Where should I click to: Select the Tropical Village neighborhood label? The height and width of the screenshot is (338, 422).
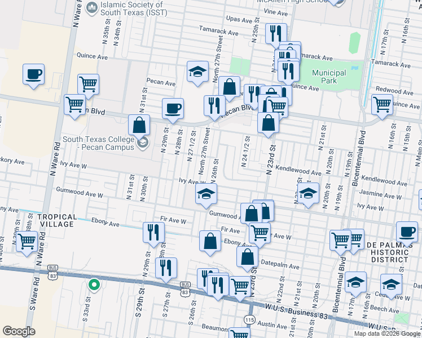click(57, 220)
